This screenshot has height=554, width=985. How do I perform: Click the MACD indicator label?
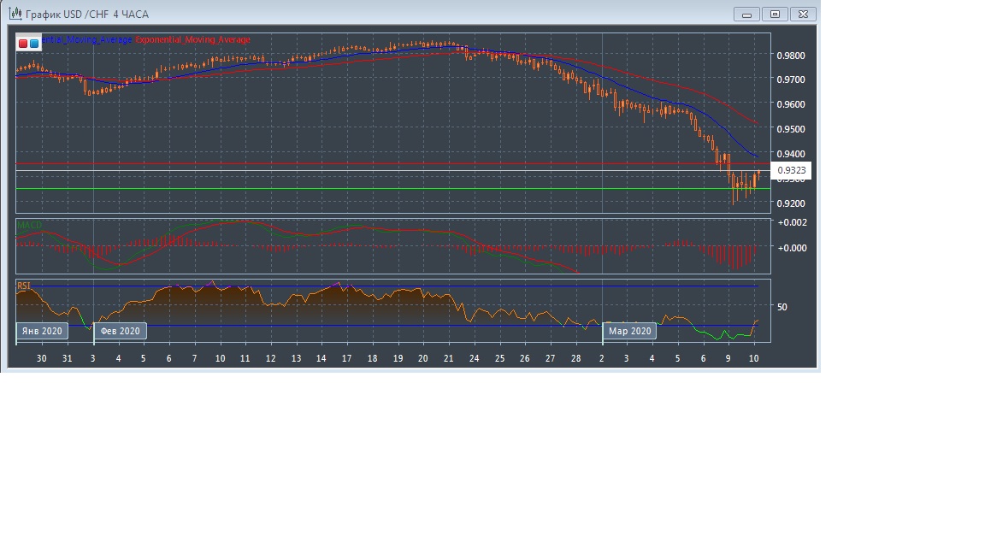pyautogui.click(x=29, y=226)
